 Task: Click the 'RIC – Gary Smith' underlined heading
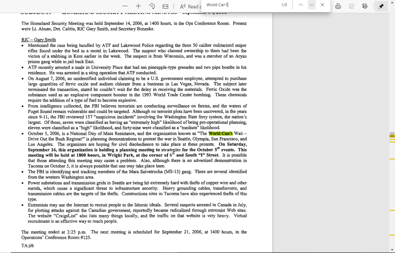tap(39, 39)
